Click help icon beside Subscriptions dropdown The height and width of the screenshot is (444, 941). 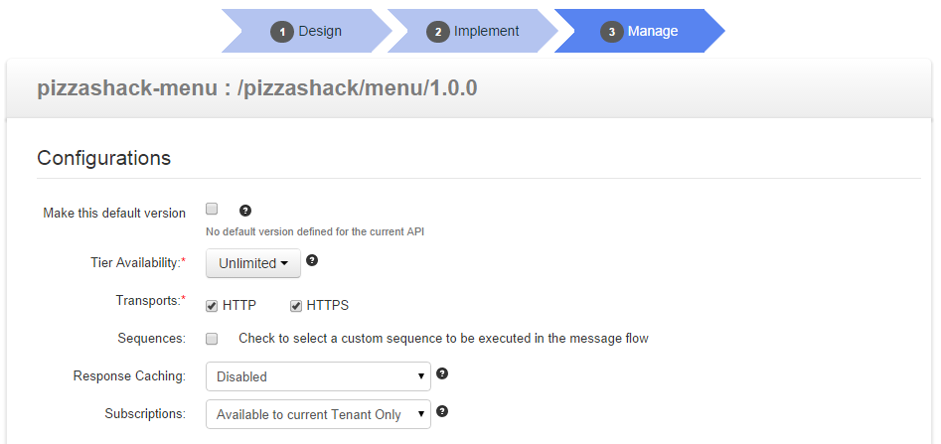tap(442, 410)
